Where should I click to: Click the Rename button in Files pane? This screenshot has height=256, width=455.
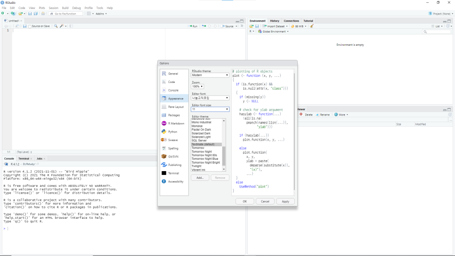tap(323, 115)
